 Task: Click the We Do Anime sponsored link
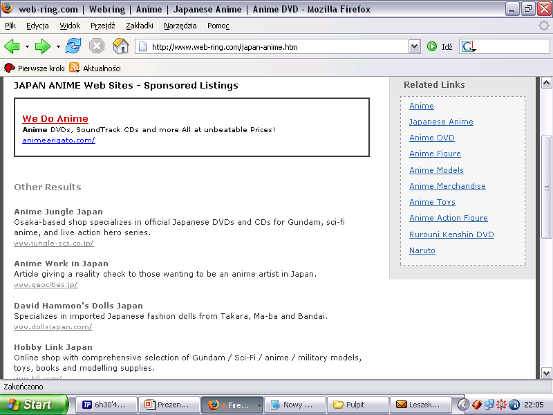pyautogui.click(x=55, y=118)
